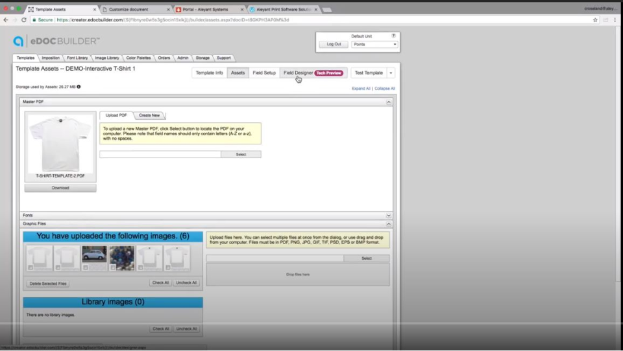
Task: Click the eDocBuilder logo icon
Action: [18, 41]
